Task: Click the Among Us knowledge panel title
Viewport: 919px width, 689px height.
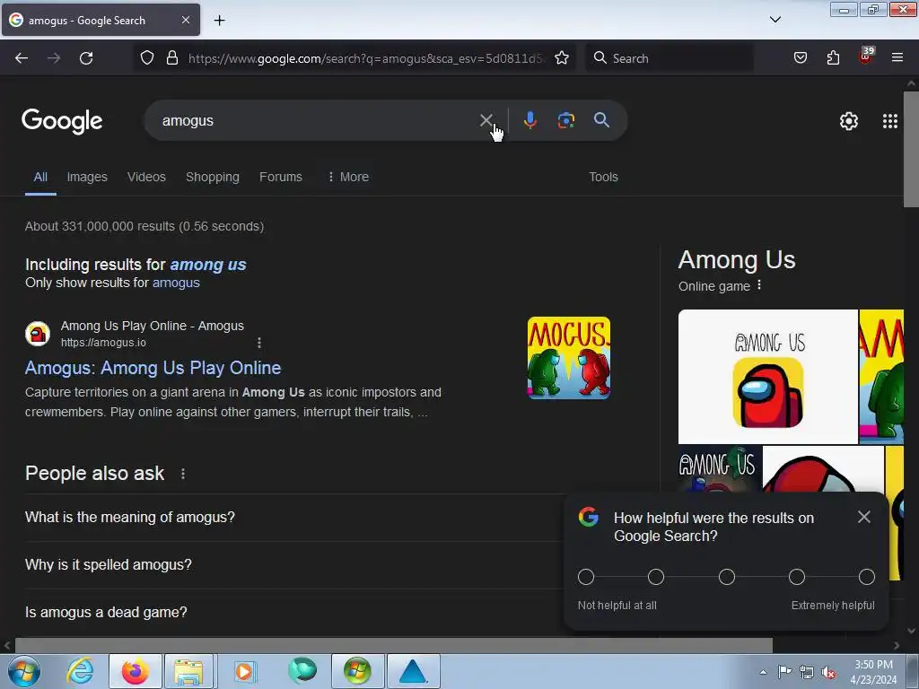Action: coord(737,260)
